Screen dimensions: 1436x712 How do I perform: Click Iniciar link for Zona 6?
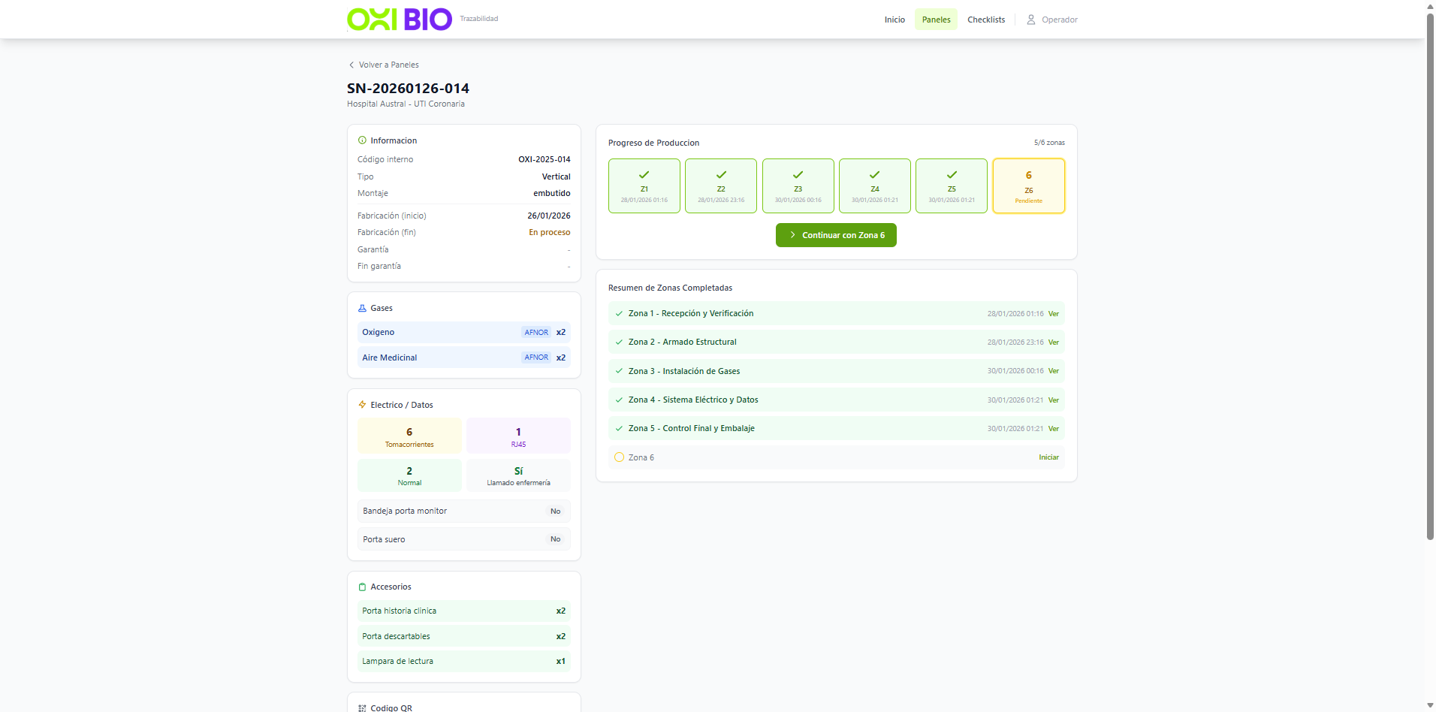tap(1048, 457)
